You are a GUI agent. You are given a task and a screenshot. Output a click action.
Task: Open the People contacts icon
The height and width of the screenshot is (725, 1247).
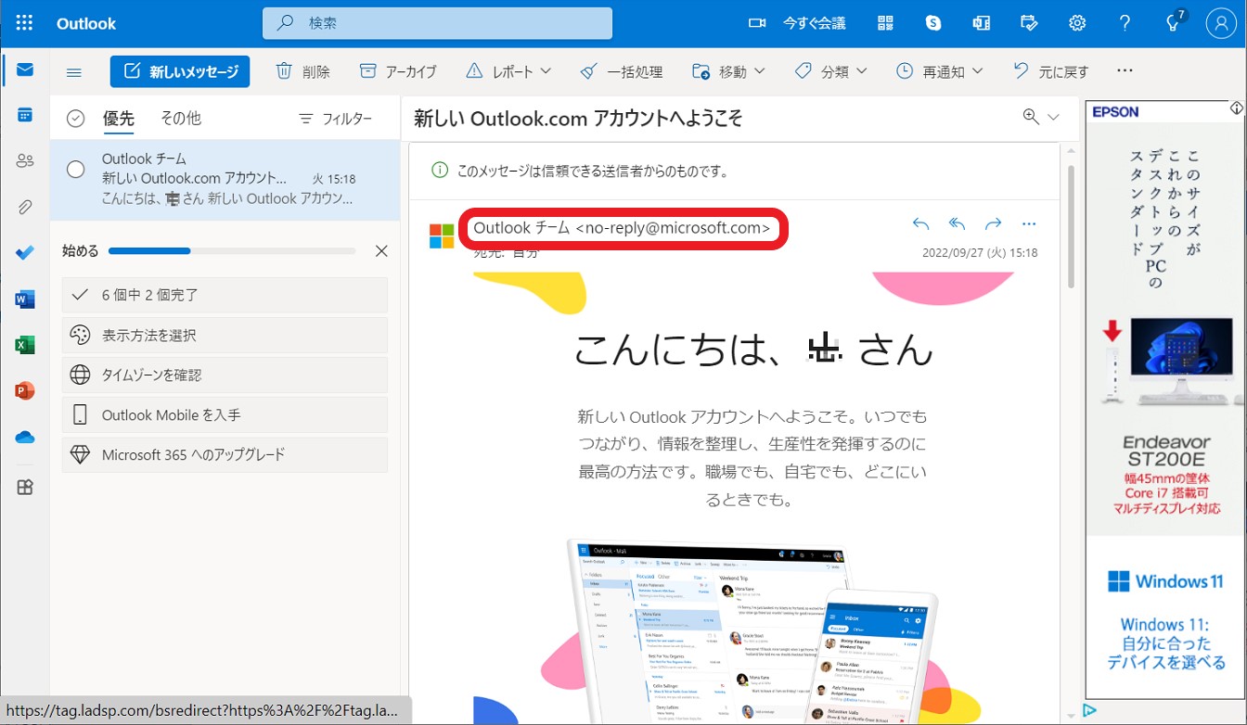point(25,160)
